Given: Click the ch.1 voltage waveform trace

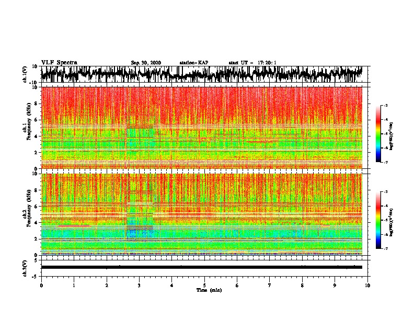Looking at the screenshot, I should point(201,74).
